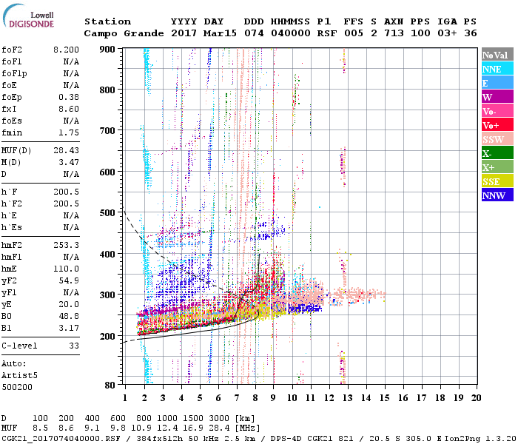Select the SSW pink legend entry
Screen dimensions: 518x444
tap(495, 140)
